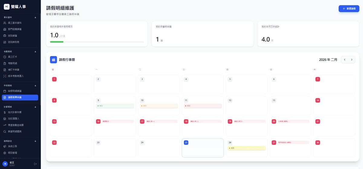Click the megaphone icon for 系統公告

coord(5,146)
